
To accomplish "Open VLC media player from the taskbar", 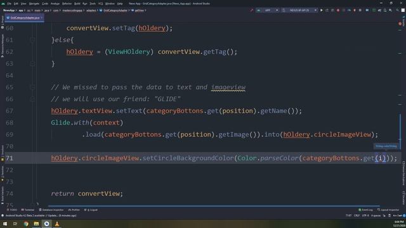I will [57, 224].
